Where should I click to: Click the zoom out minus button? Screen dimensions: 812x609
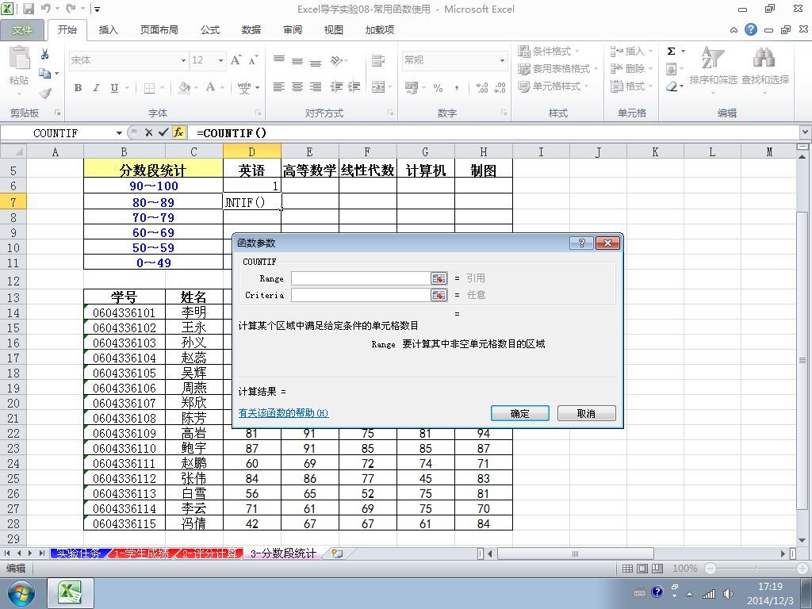(710, 569)
